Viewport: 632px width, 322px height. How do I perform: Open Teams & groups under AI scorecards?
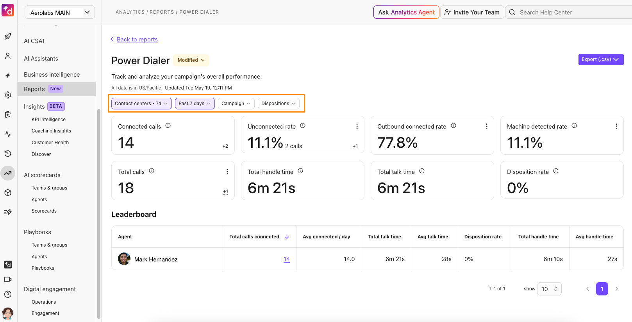[x=50, y=188]
